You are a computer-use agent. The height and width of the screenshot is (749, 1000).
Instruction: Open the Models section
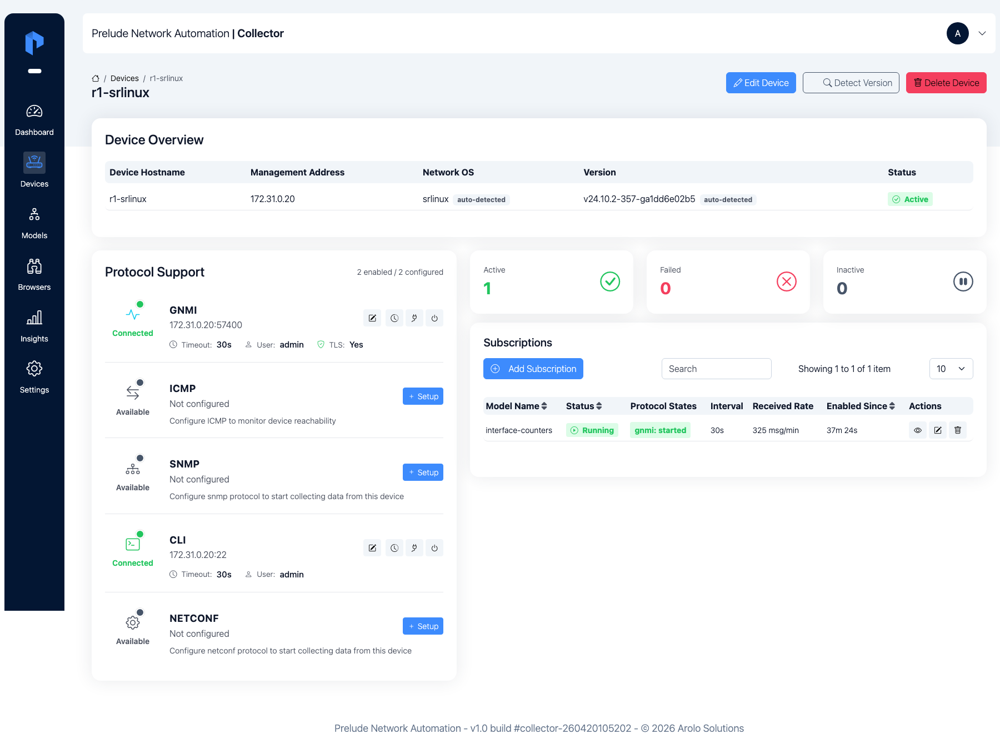point(34,223)
